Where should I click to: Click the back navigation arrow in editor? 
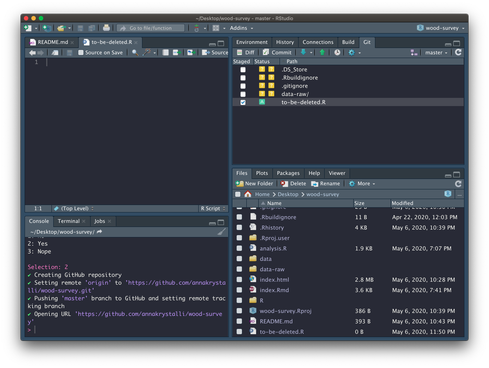click(32, 52)
